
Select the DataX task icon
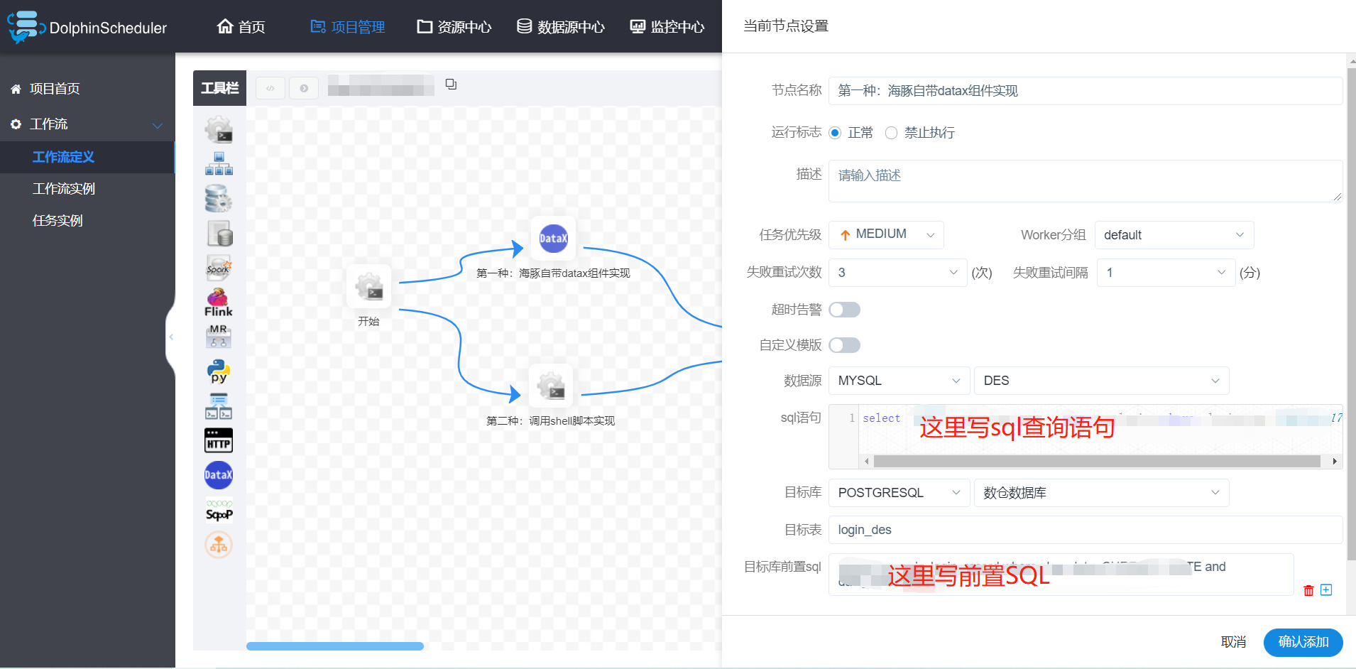coord(219,474)
